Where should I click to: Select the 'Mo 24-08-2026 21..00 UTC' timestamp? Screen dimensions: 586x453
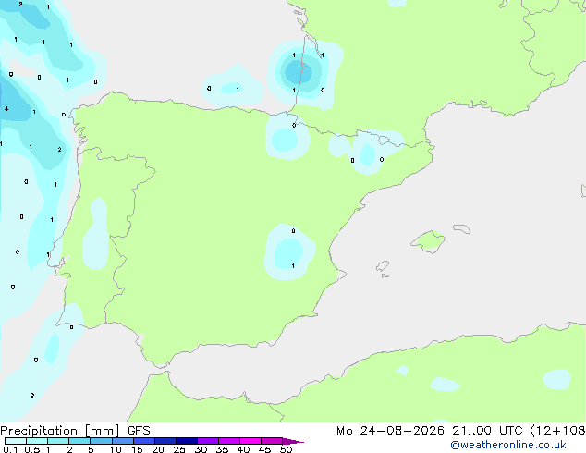click(x=430, y=431)
